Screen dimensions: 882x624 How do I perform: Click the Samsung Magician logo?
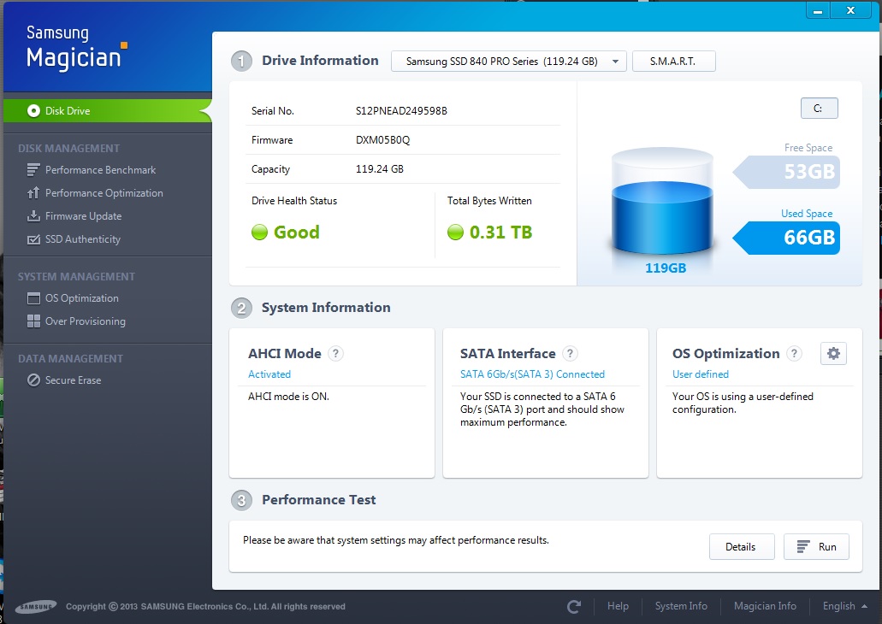76,48
